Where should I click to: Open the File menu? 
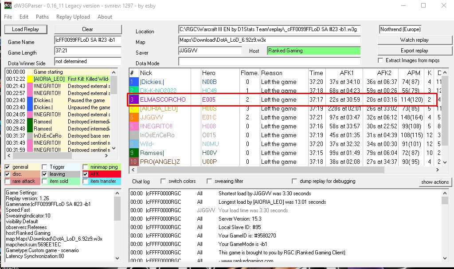[x=8, y=17]
